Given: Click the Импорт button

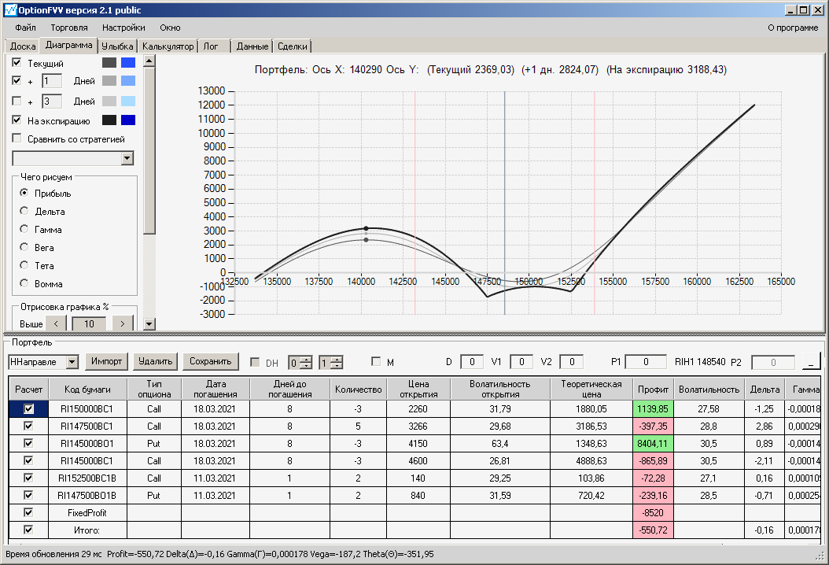Looking at the screenshot, I should (x=106, y=361).
